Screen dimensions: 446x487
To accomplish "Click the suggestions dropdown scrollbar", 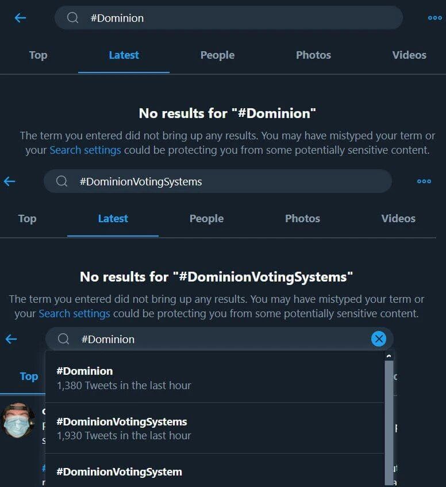I will (389, 414).
